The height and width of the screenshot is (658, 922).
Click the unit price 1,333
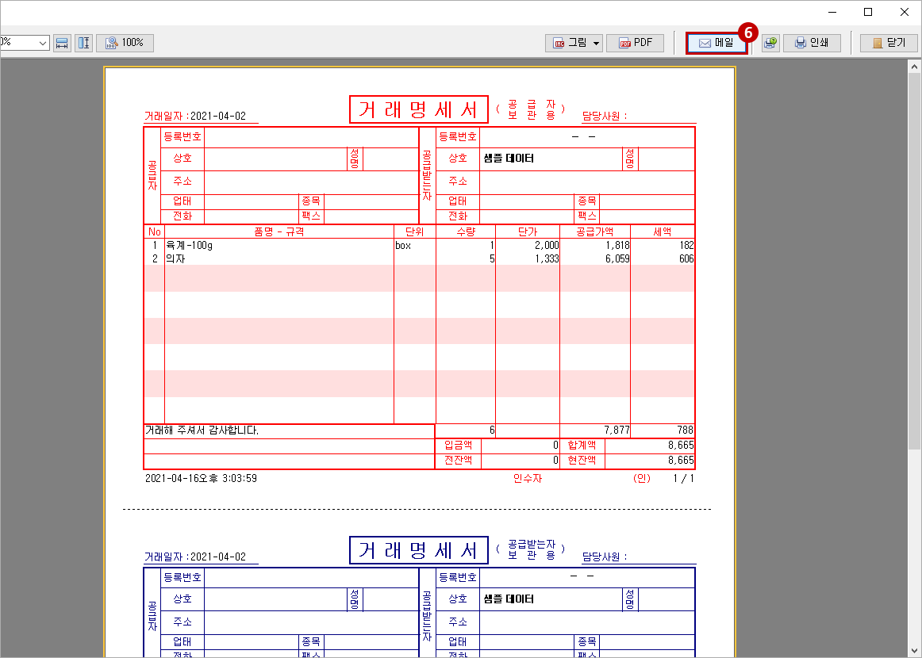[x=547, y=258]
